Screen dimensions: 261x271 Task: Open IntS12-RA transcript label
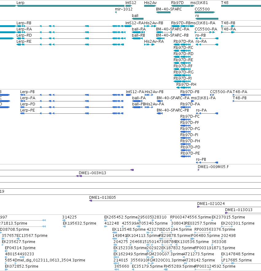click(x=135, y=23)
